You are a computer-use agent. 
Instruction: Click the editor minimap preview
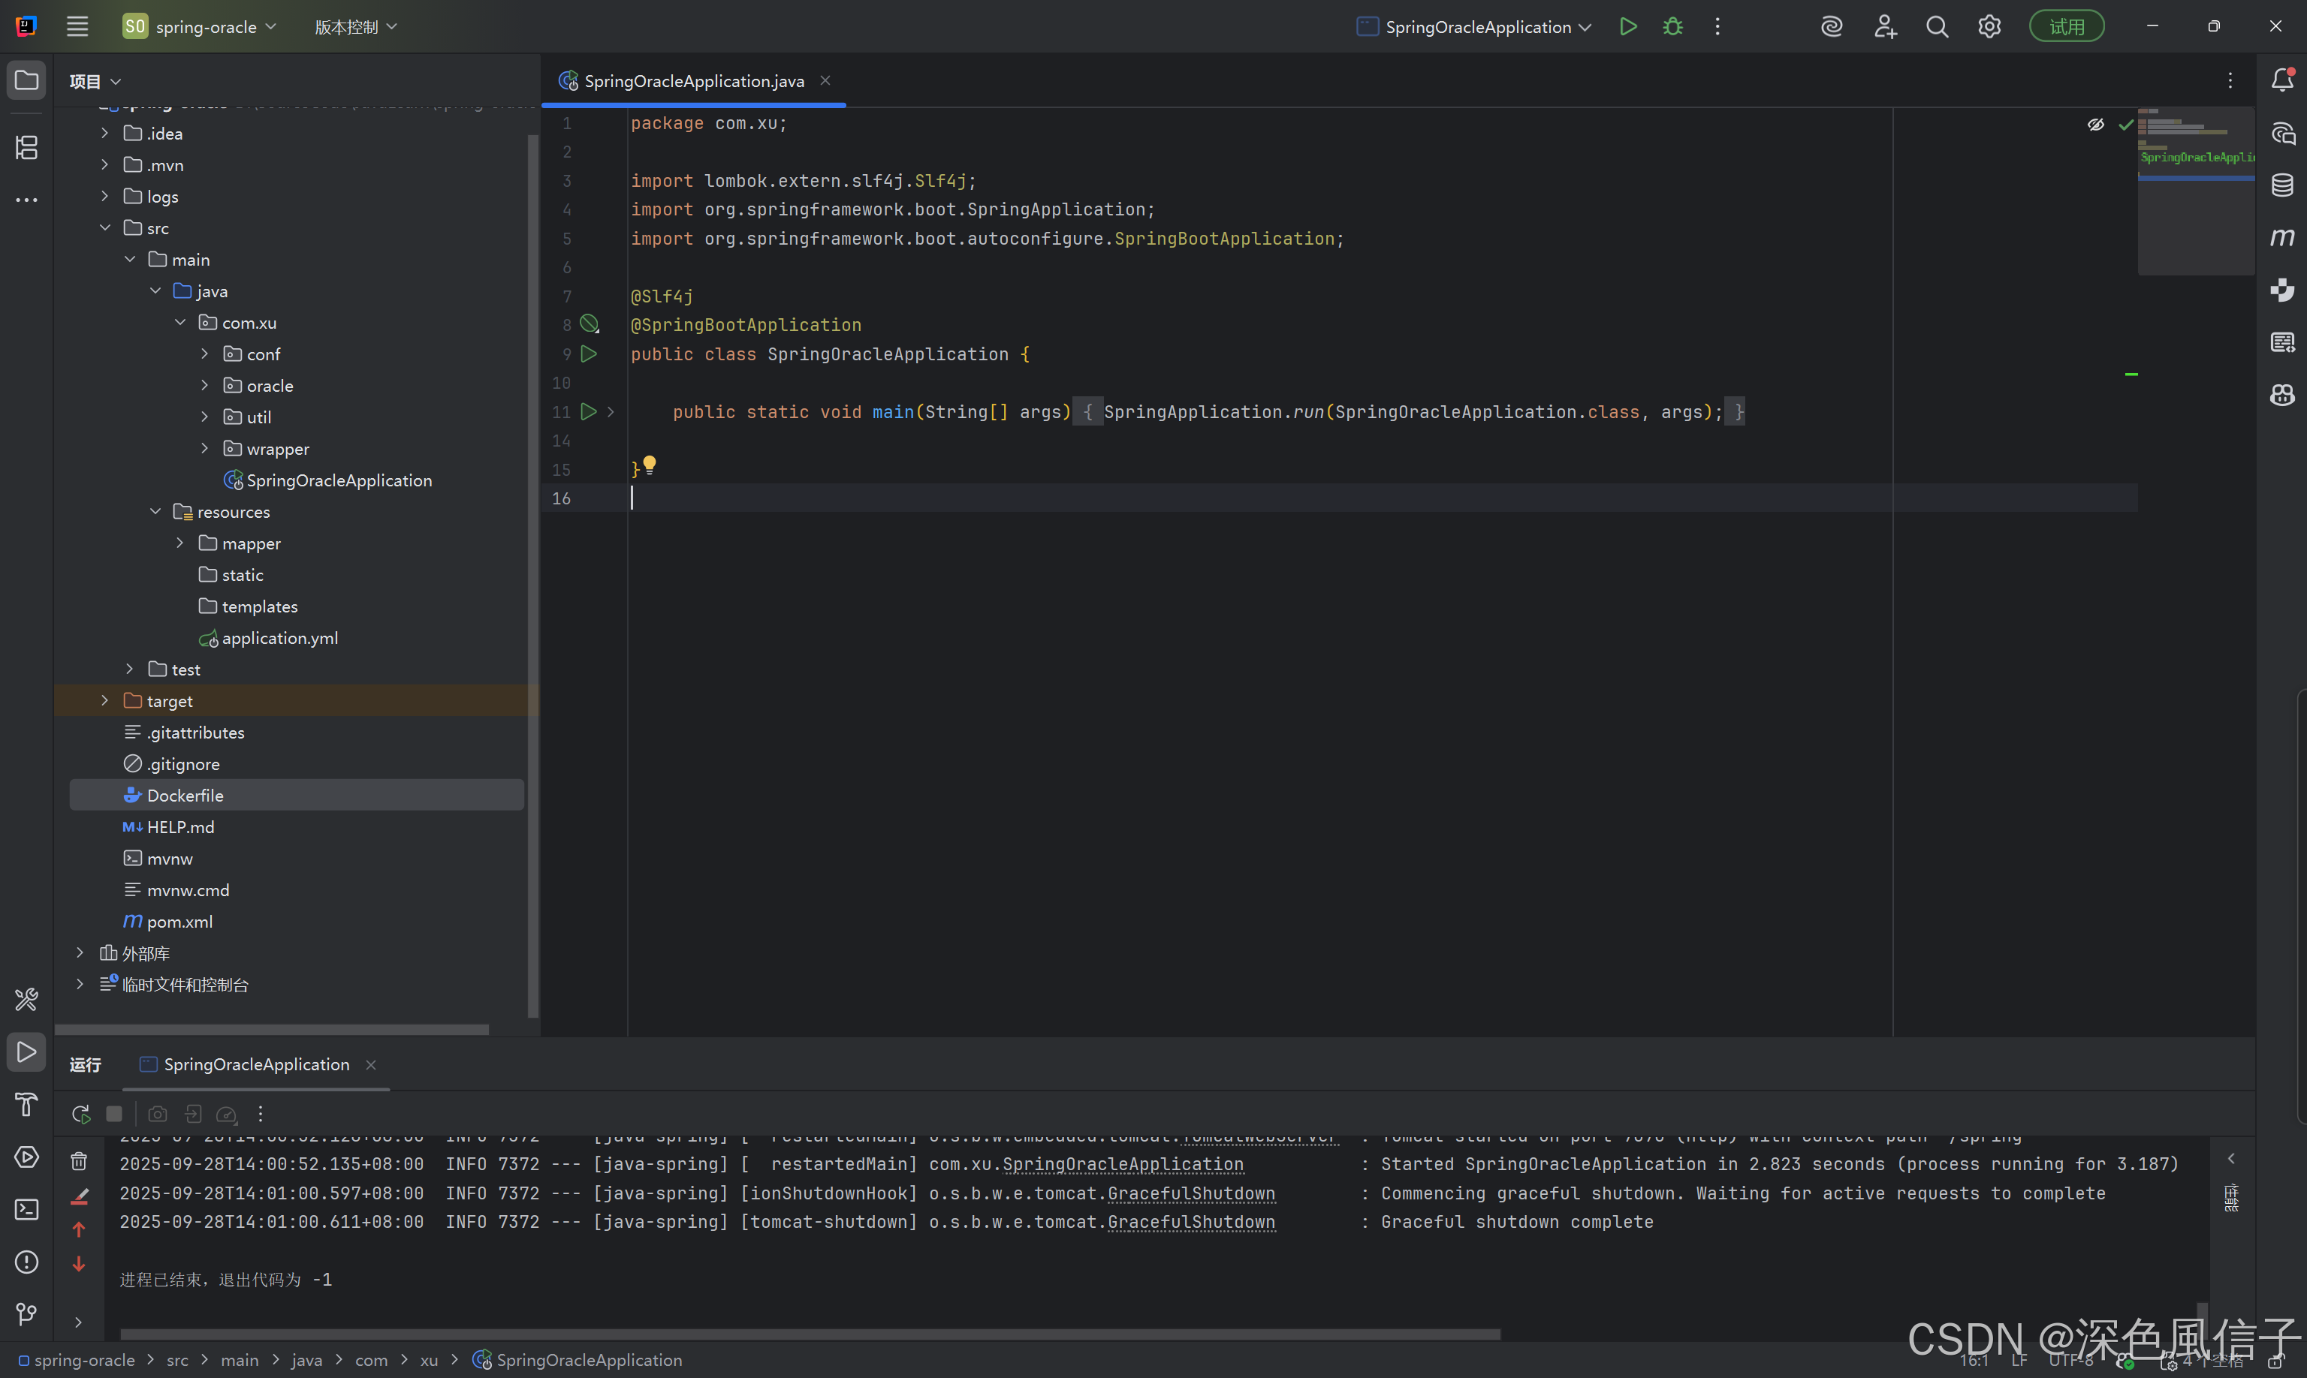(2196, 191)
